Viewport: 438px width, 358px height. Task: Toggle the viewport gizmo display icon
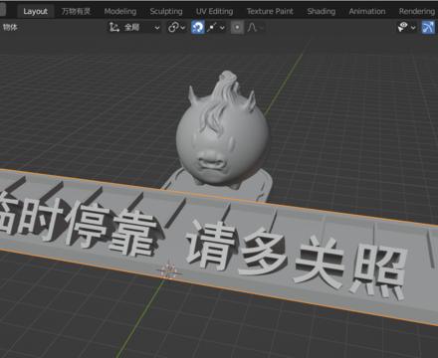428,27
